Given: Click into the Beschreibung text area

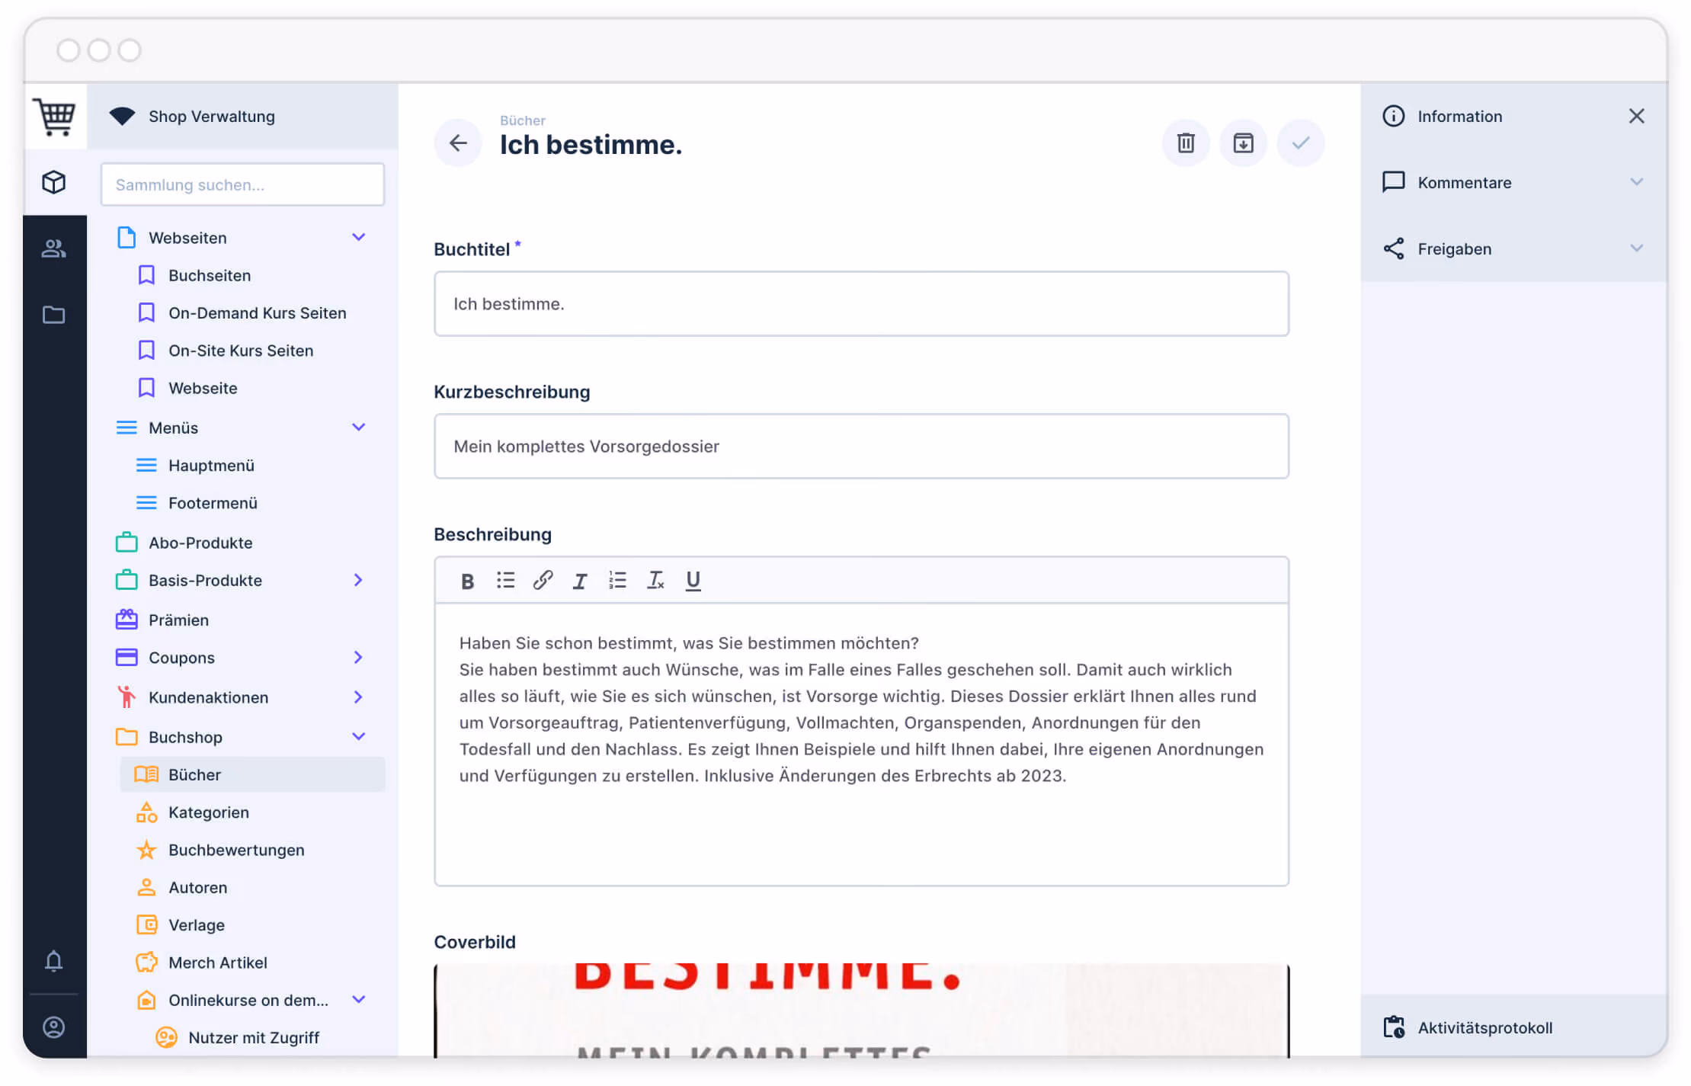Looking at the screenshot, I should click(861, 744).
